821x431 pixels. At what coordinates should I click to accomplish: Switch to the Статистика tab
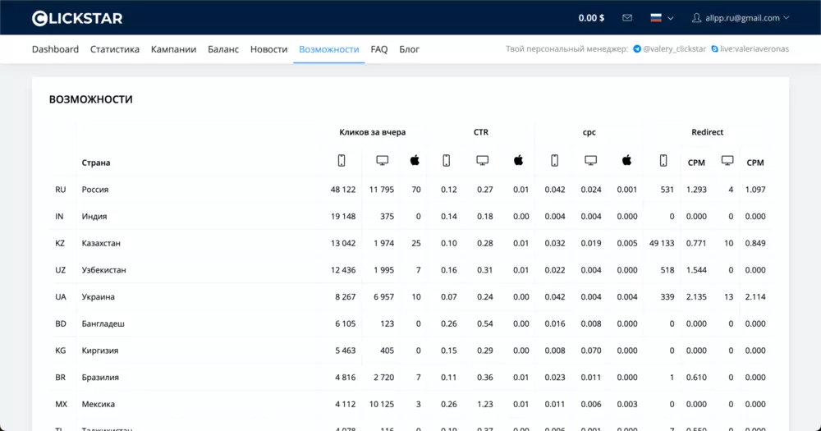(115, 49)
